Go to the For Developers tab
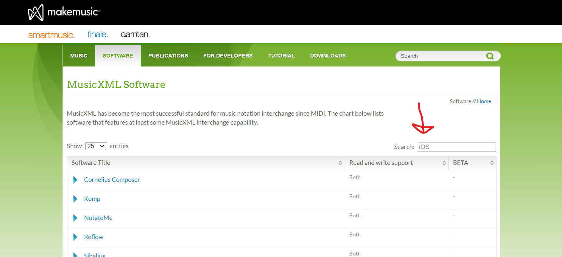 (228, 56)
